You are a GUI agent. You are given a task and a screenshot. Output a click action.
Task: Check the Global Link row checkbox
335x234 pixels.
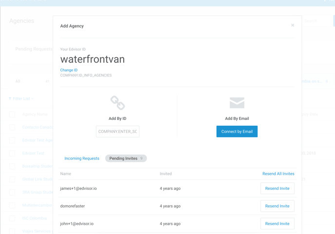click(x=12, y=179)
